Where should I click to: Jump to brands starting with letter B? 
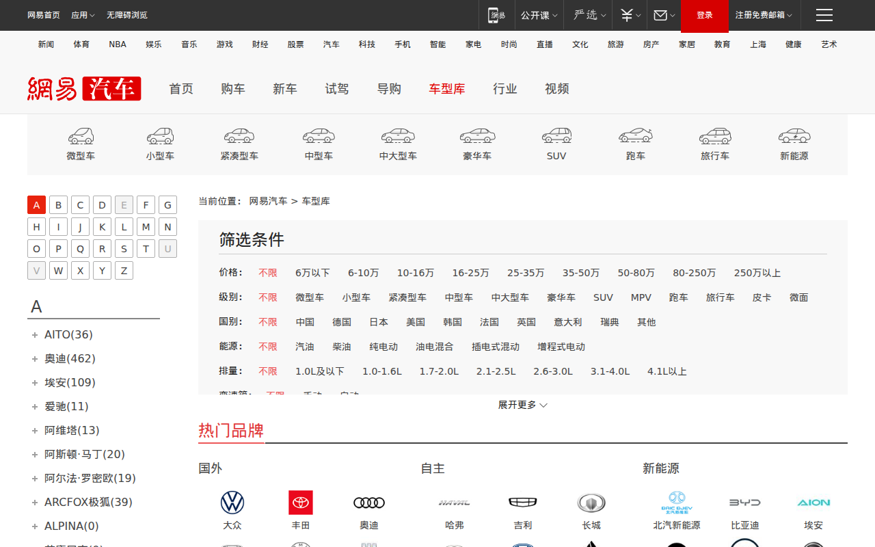coord(59,205)
